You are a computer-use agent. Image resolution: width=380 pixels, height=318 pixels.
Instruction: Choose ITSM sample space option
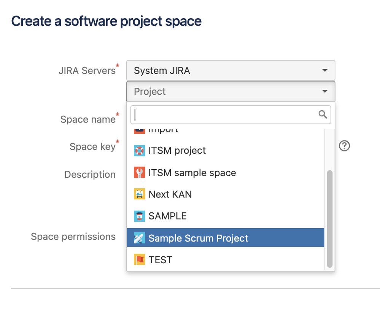(x=192, y=173)
